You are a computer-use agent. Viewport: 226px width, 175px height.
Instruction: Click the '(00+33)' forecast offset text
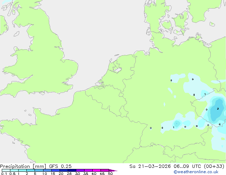point(214,166)
